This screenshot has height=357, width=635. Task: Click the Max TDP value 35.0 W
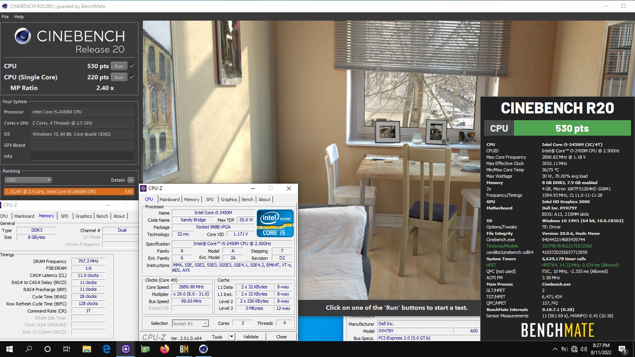click(246, 220)
